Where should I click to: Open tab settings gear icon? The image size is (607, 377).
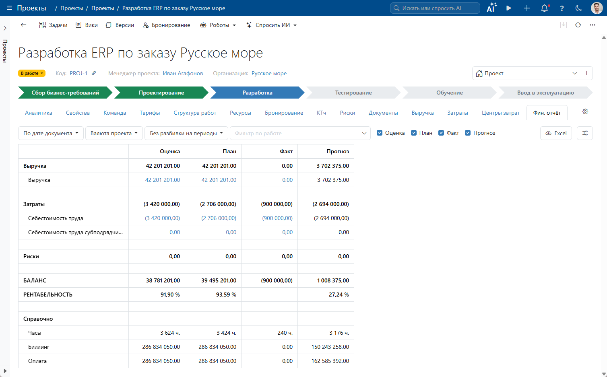click(585, 111)
